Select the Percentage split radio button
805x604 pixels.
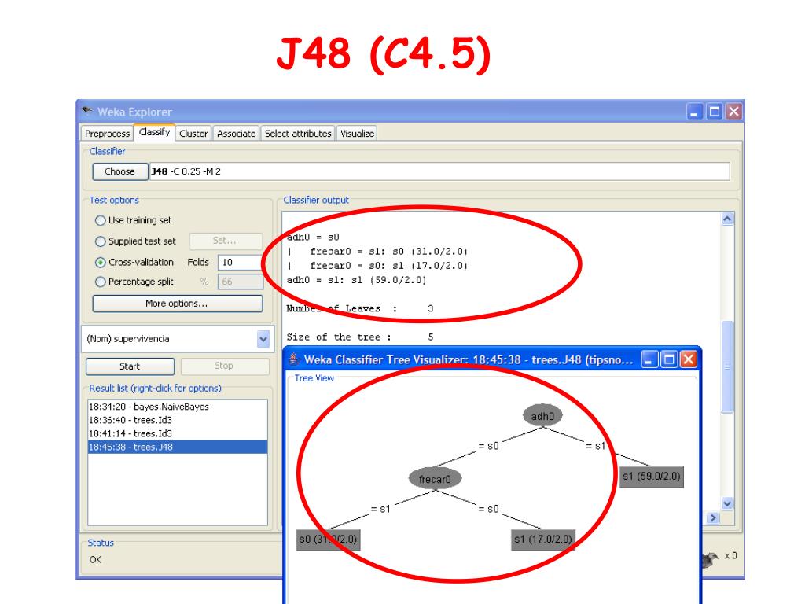(x=100, y=282)
